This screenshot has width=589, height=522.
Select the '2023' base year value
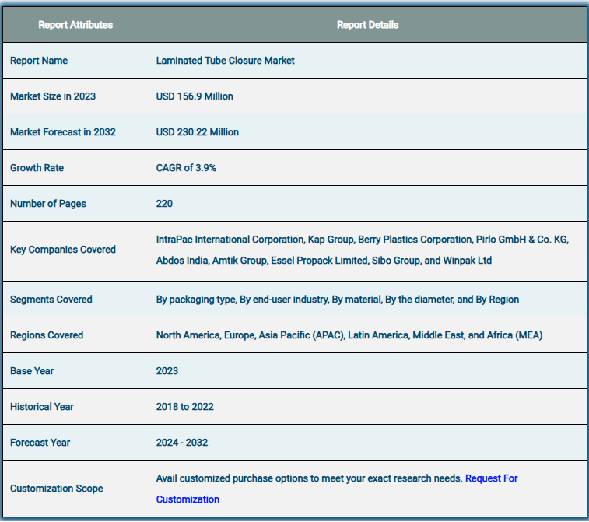point(167,371)
